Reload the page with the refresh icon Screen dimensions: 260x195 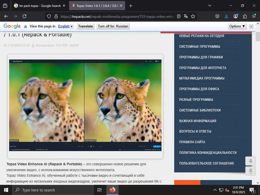coord(24,16)
